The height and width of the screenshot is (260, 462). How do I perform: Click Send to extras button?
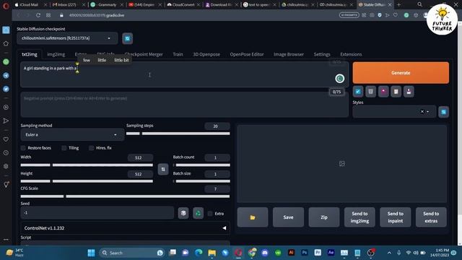pyautogui.click(x=431, y=217)
